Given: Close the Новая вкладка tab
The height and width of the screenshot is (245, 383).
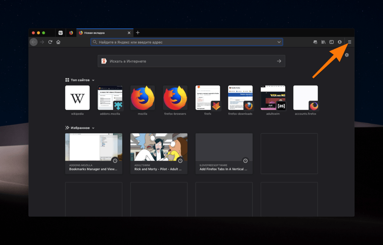Looking at the screenshot, I should click(129, 33).
